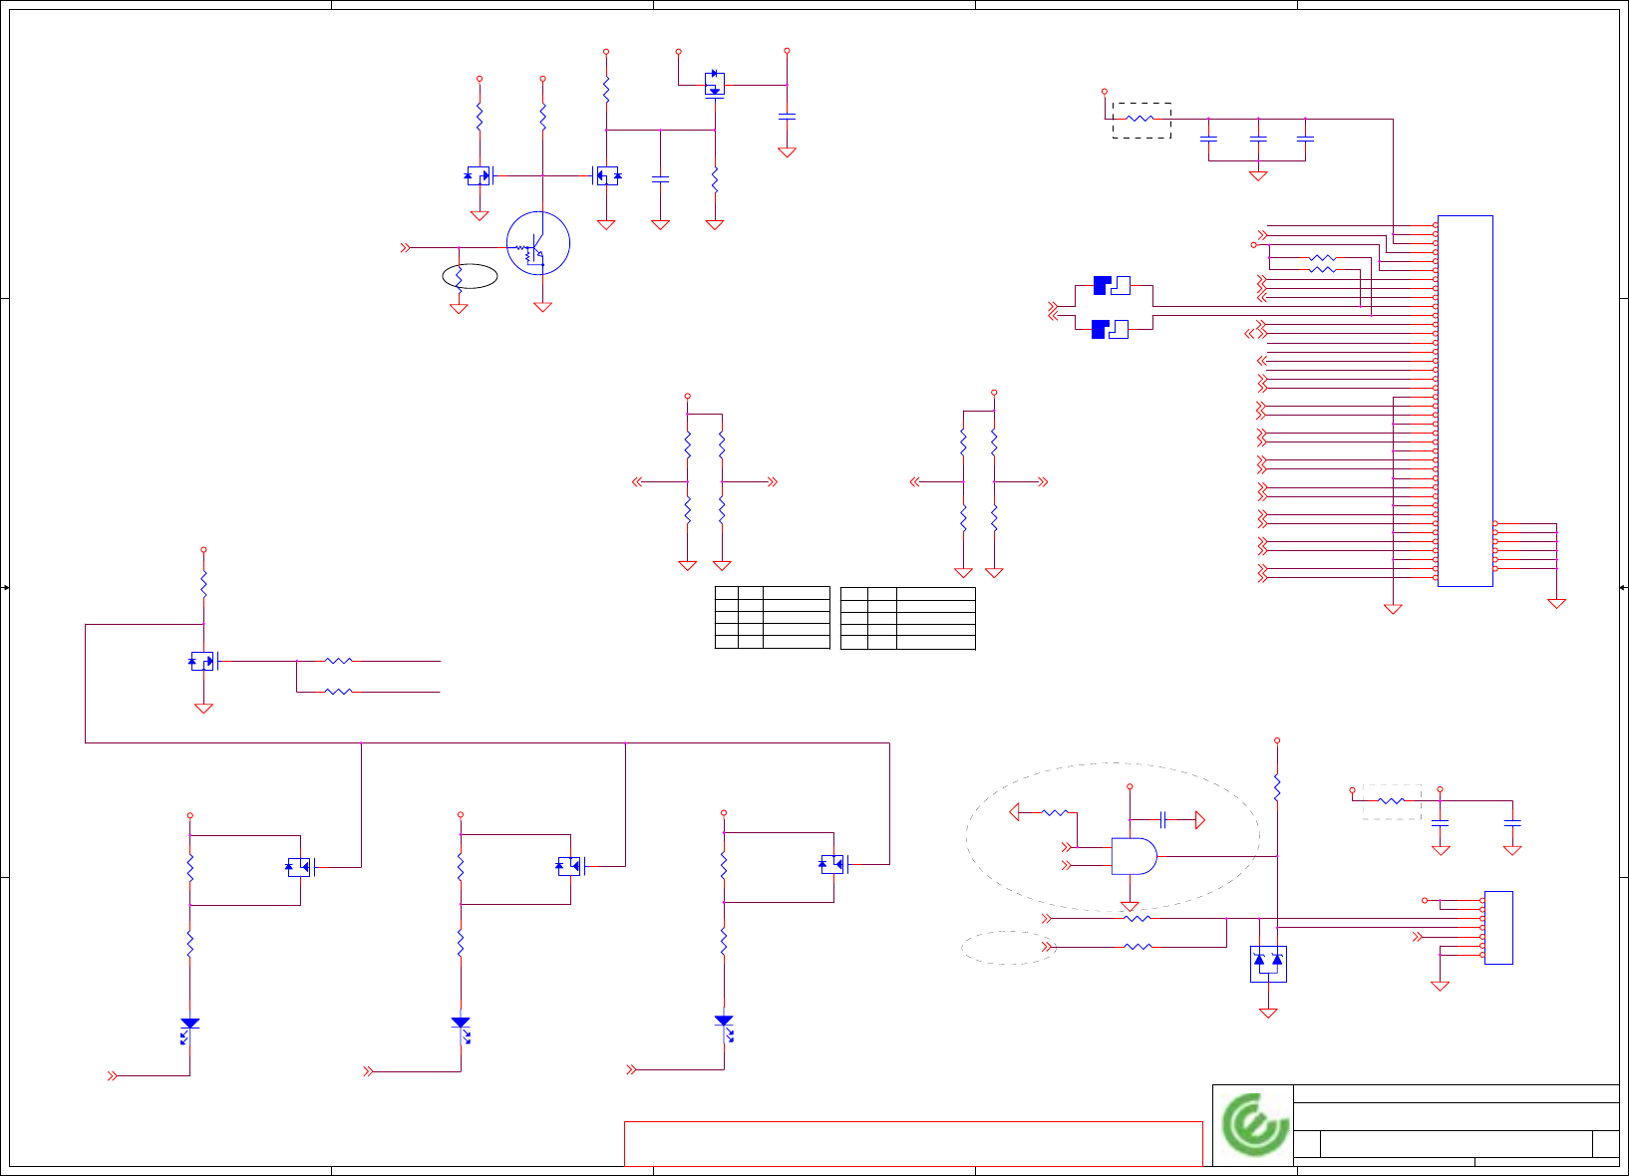Select pull-up resistor above AND gate output
The height and width of the screenshot is (1176, 1629).
(x=1277, y=787)
